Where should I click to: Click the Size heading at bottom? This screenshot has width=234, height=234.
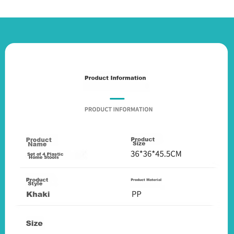34,223
